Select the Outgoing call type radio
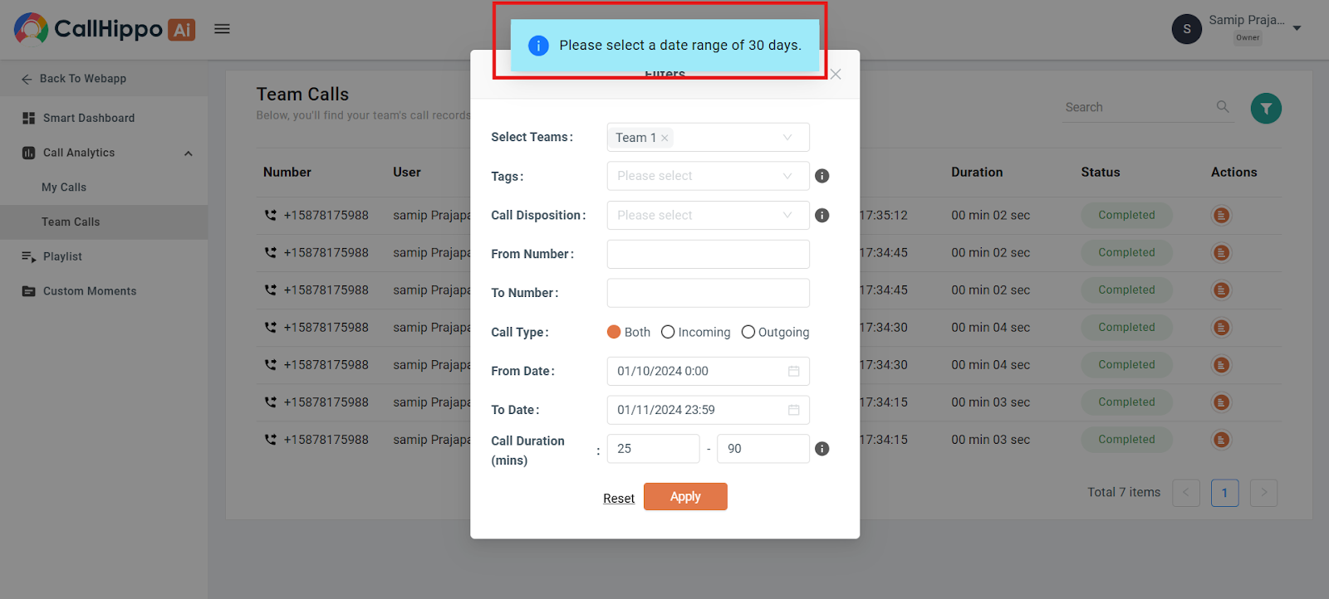This screenshot has height=599, width=1329. point(748,332)
